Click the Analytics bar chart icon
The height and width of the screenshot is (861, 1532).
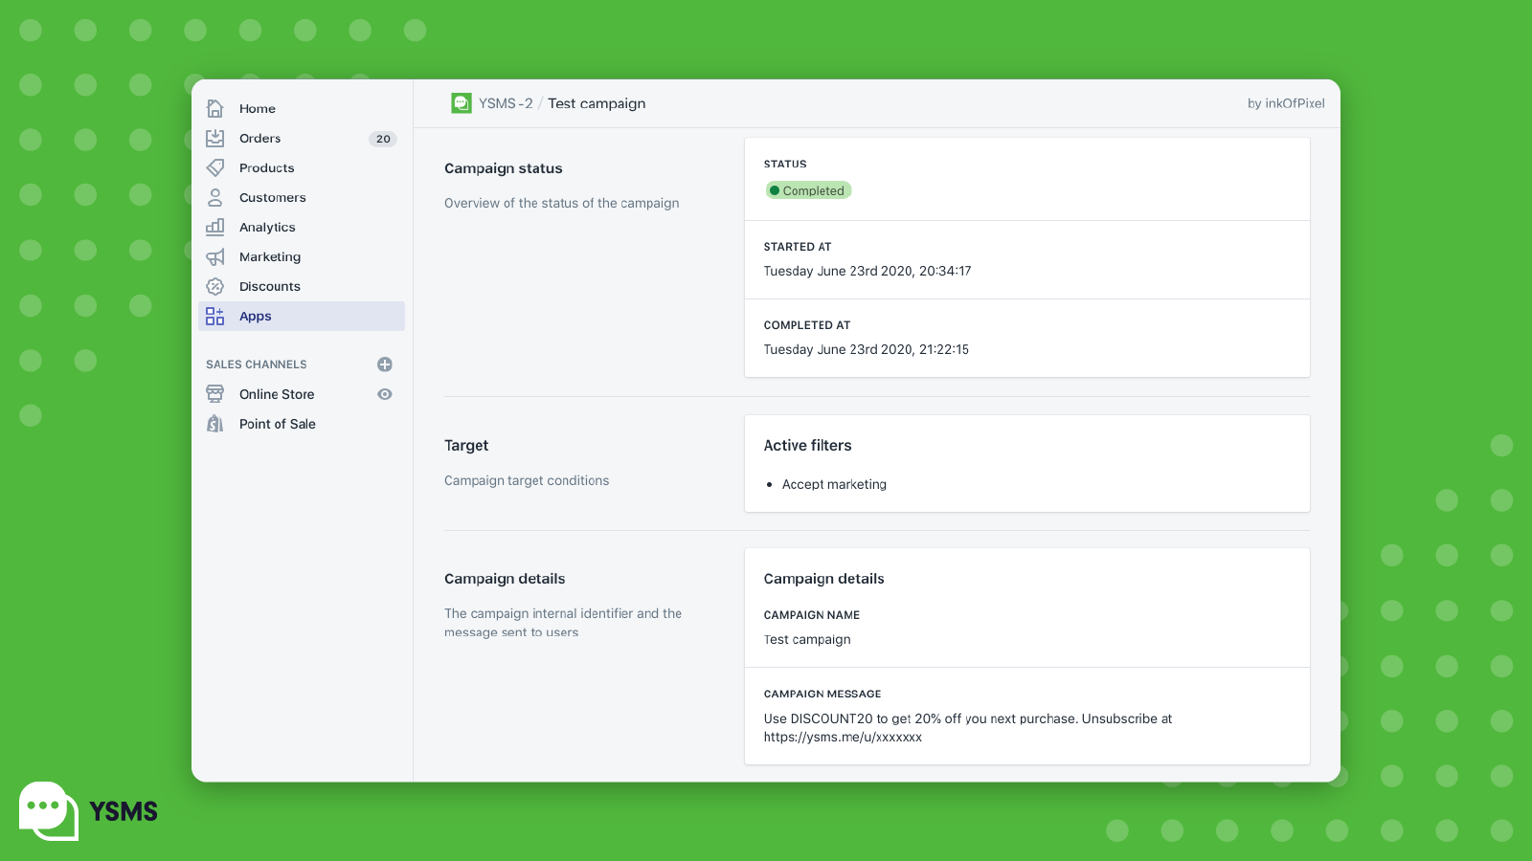(x=215, y=227)
